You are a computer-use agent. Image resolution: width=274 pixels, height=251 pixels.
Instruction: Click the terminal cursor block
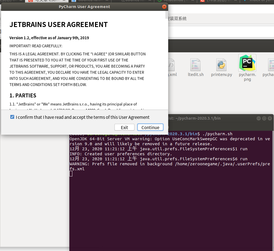click(71, 174)
